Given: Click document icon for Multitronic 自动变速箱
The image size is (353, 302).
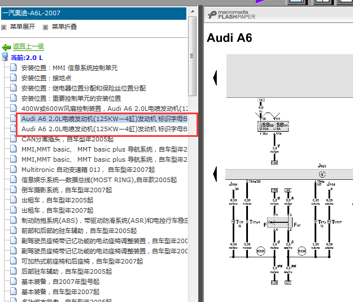Looking at the screenshot, I should [14, 169].
